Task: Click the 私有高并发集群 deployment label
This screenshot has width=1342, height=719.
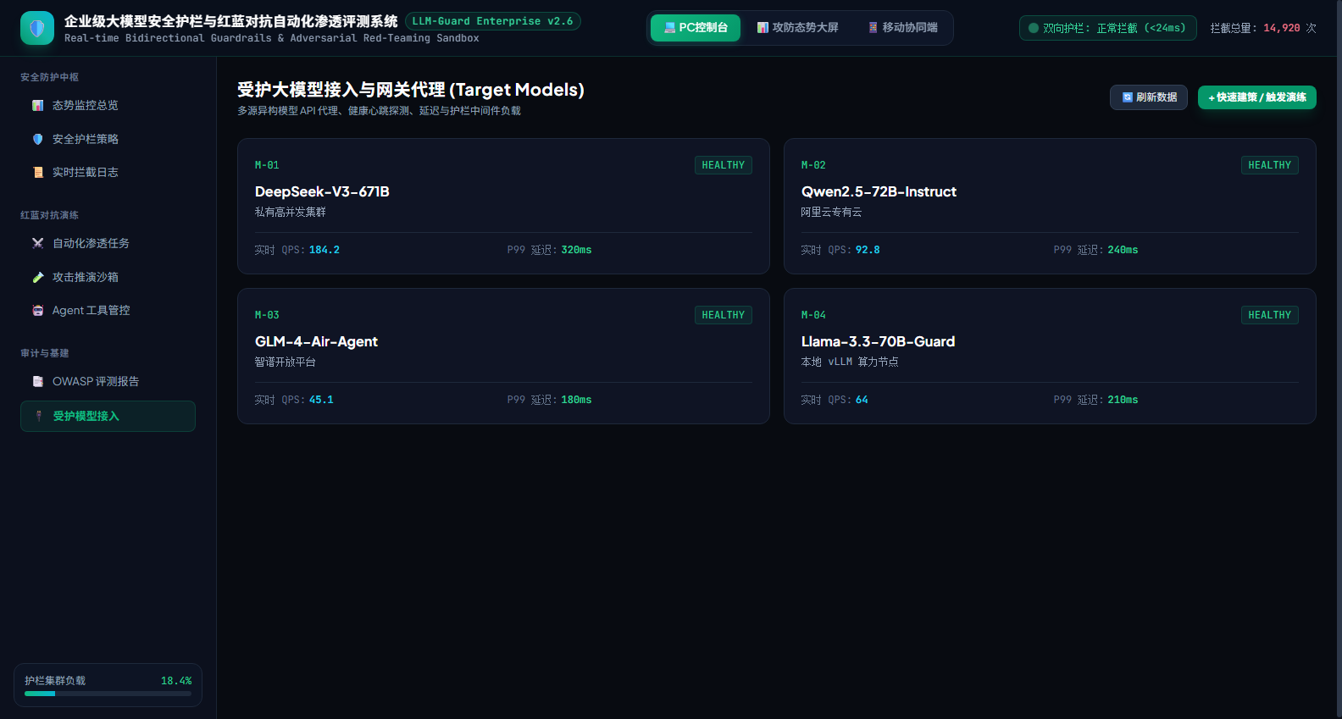Action: (x=291, y=213)
